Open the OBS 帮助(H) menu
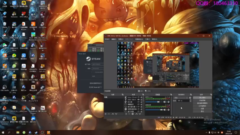This screenshot has width=240, height=135. [x=154, y=39]
